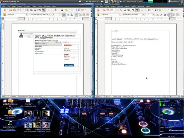Open the Table menu in the right Writer window
Image resolution: width=184 pixels, height=138 pixels.
127,6
